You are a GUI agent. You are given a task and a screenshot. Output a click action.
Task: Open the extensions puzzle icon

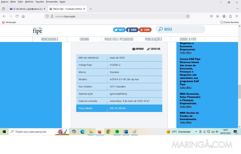tap(230, 16)
